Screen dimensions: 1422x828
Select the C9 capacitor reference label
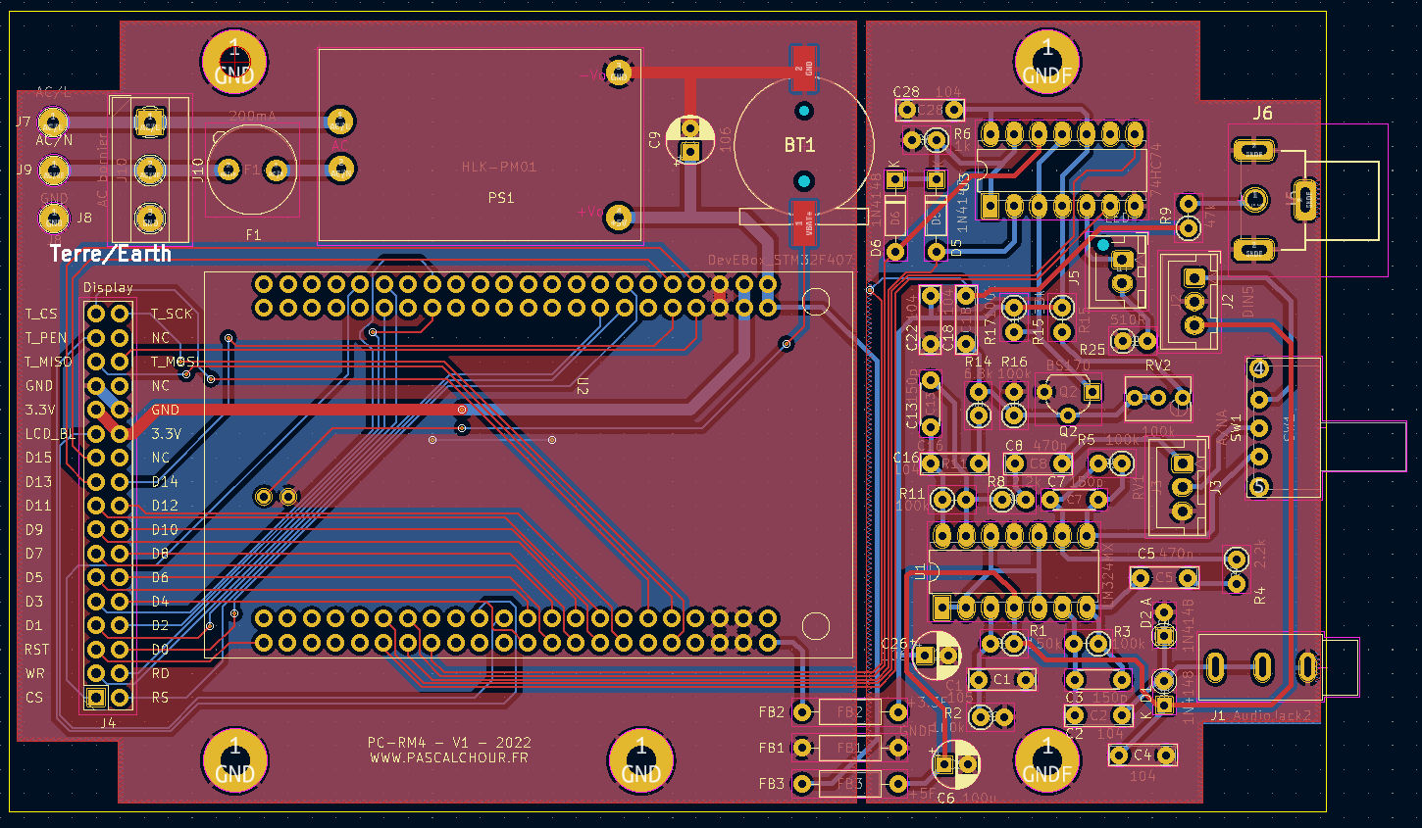point(655,140)
